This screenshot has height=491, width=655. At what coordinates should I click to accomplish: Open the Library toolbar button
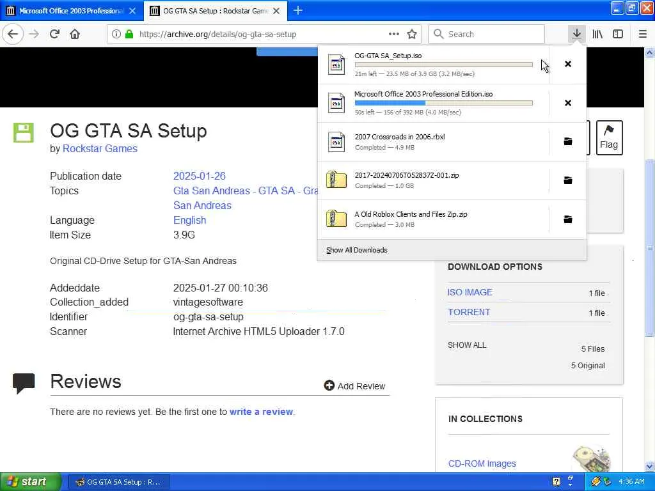pos(597,34)
